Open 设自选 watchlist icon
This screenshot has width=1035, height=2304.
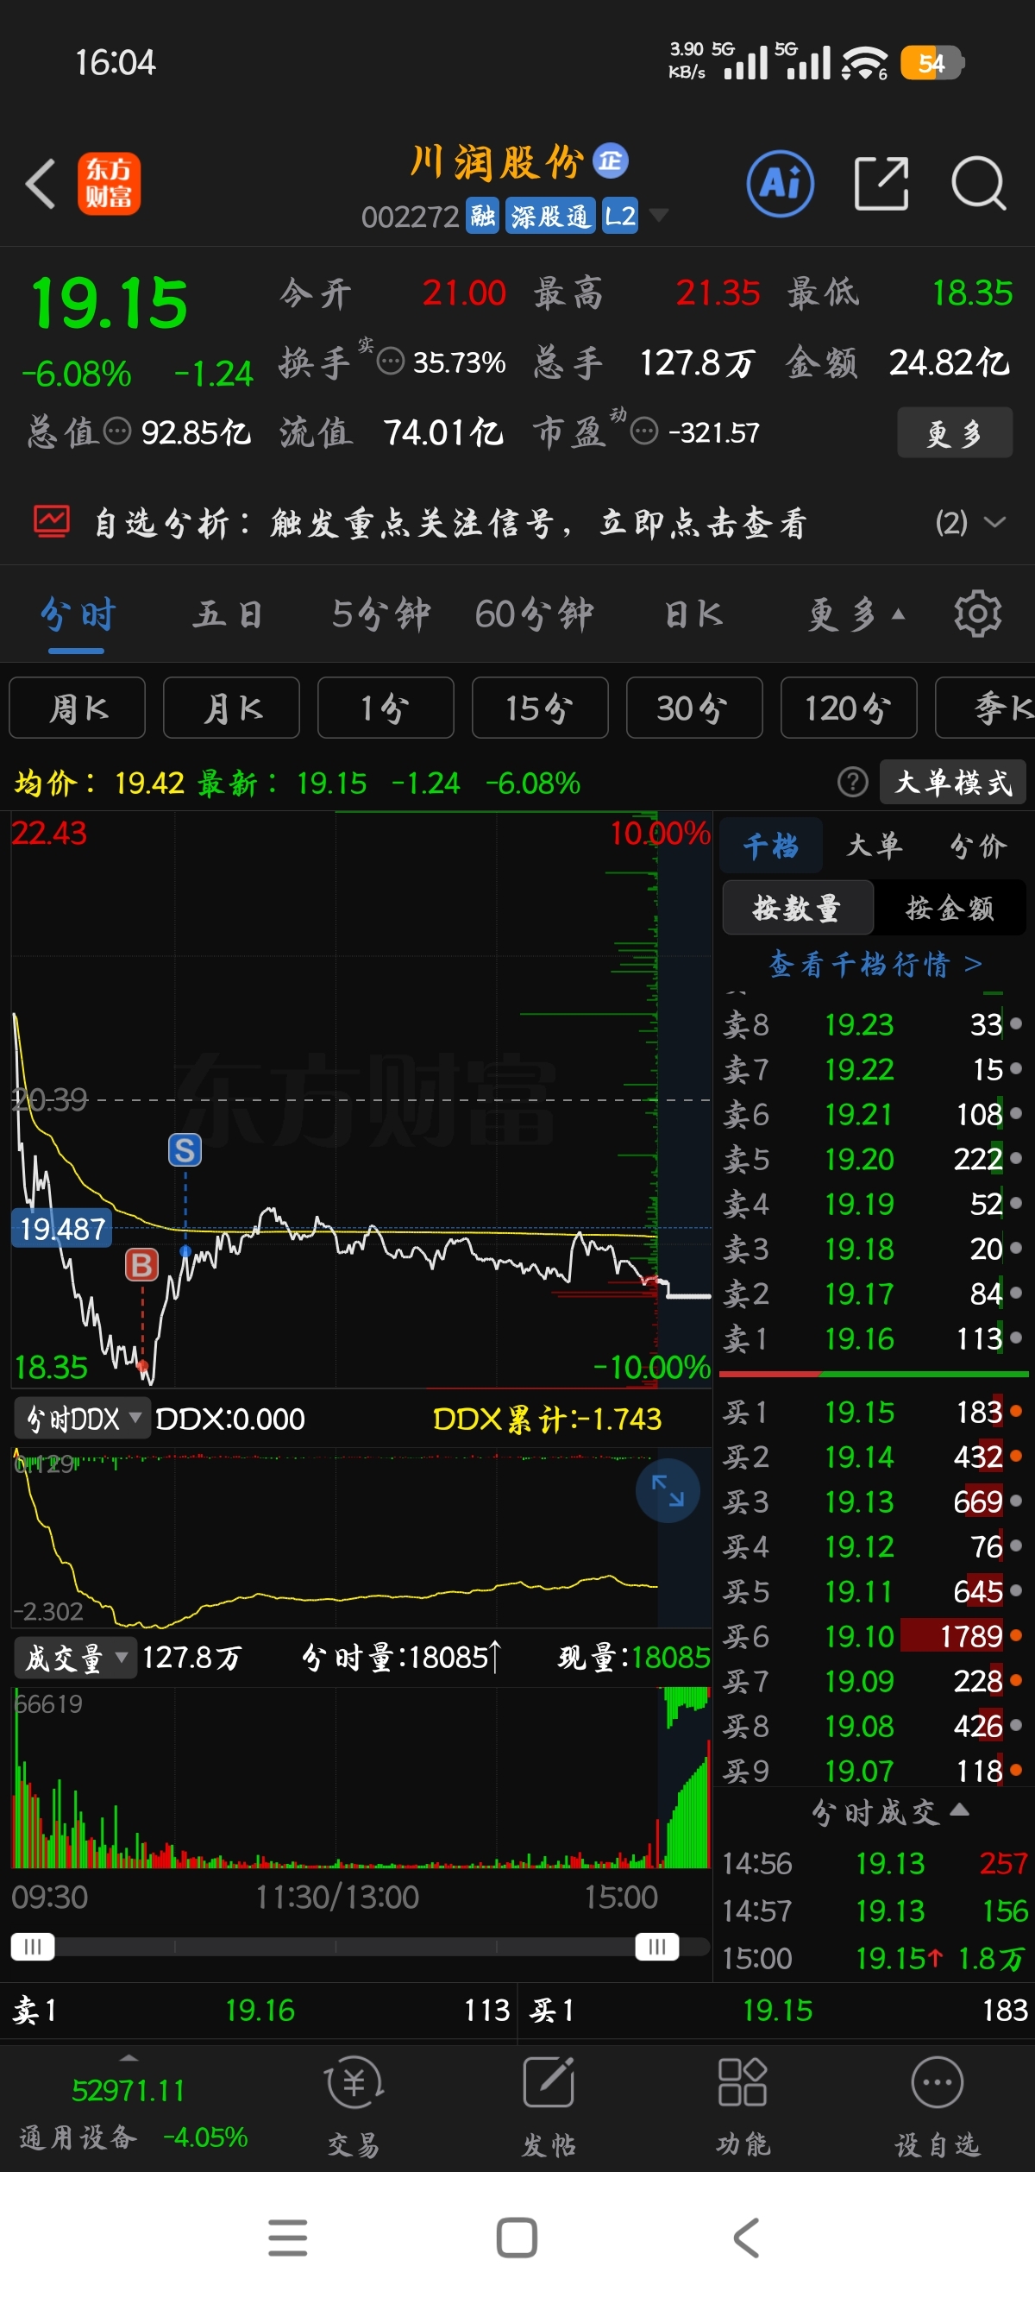pos(938,2106)
